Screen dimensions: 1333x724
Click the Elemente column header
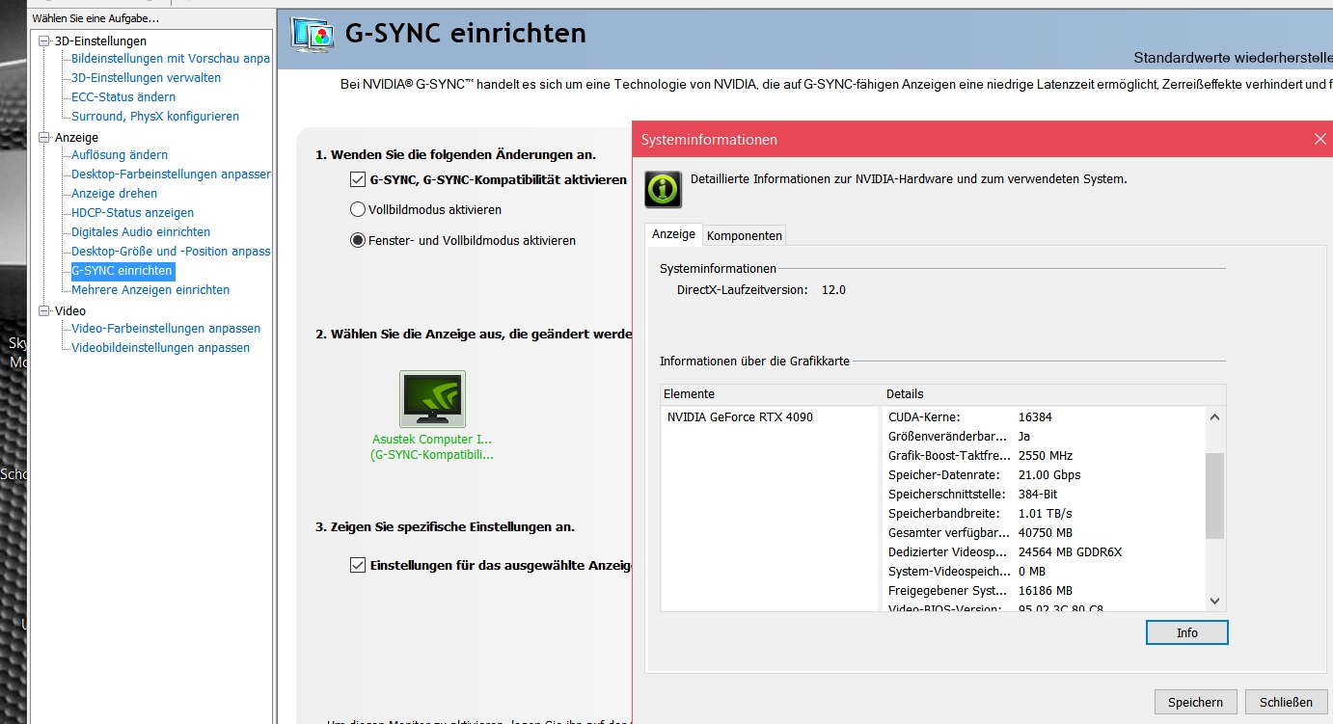click(x=771, y=394)
